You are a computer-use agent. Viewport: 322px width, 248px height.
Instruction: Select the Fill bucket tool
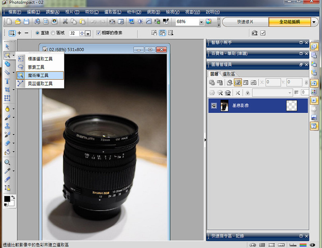pyautogui.click(x=7, y=152)
